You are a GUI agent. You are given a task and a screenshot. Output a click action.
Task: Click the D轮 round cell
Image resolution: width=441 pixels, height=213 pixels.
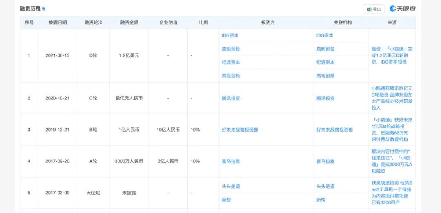(93, 55)
